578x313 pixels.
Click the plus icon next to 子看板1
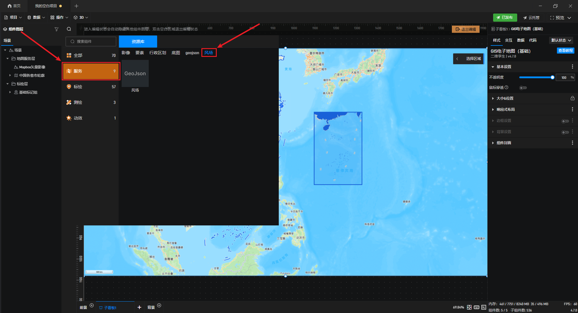(139, 307)
